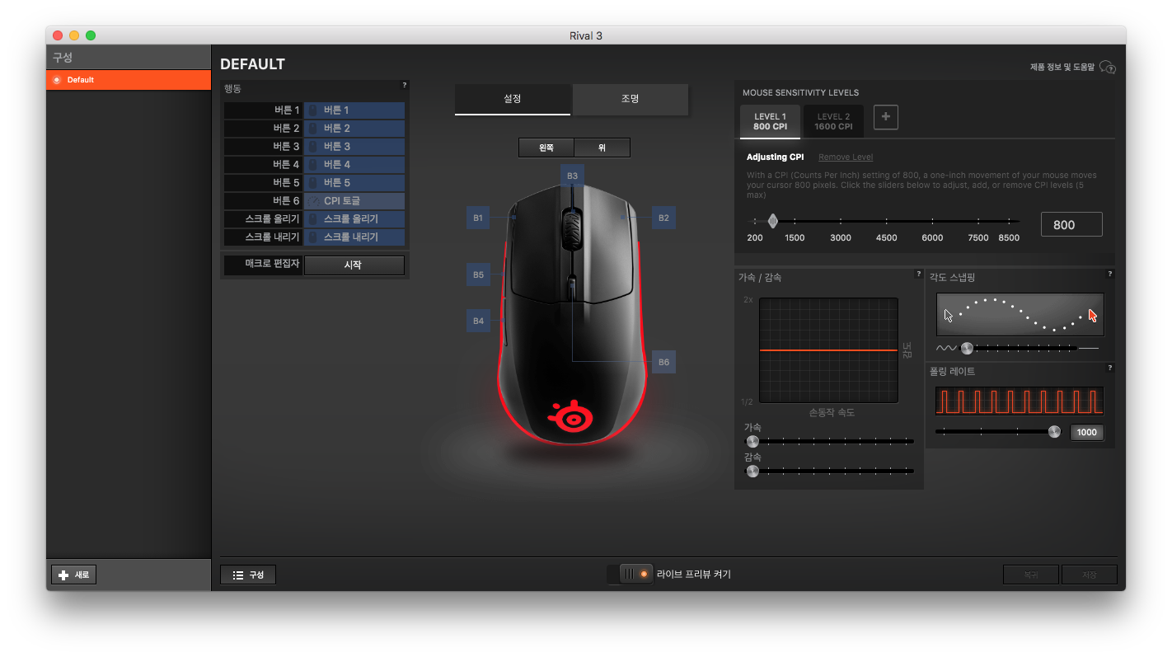Click CPI value field showing 800

[1071, 224]
